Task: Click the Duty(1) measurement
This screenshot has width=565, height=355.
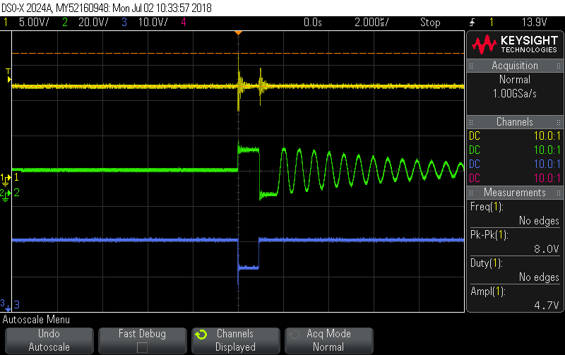Action: coord(515,270)
